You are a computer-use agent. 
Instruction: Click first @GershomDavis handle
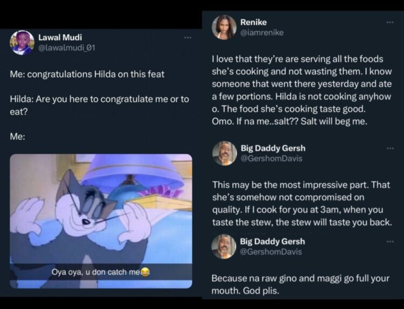click(271, 159)
